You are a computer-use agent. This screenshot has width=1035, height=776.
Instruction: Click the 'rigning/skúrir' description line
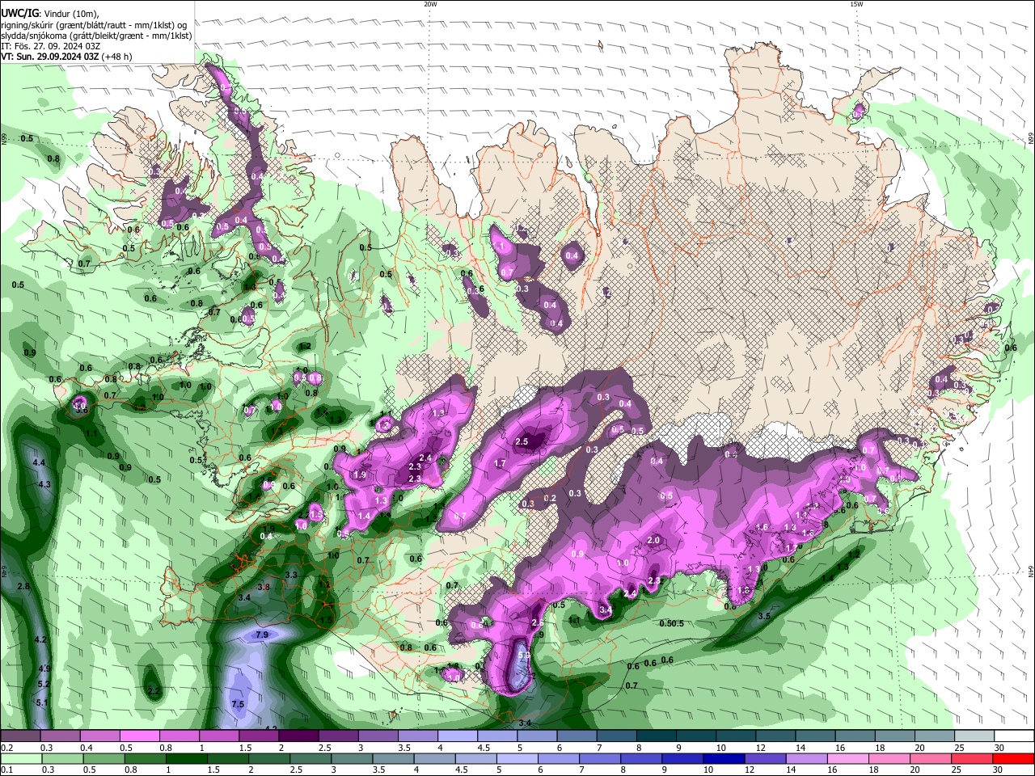pyautogui.click(x=94, y=25)
